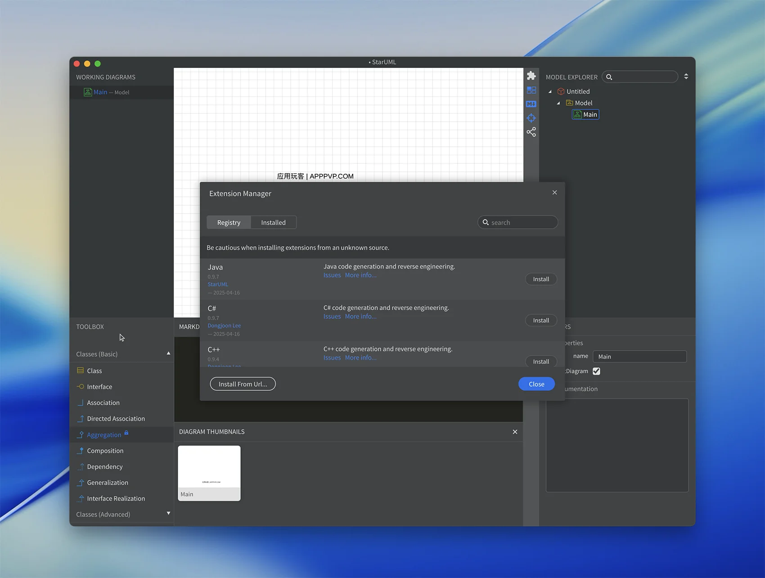
Task: Click the Install From Url button
Action: click(243, 384)
